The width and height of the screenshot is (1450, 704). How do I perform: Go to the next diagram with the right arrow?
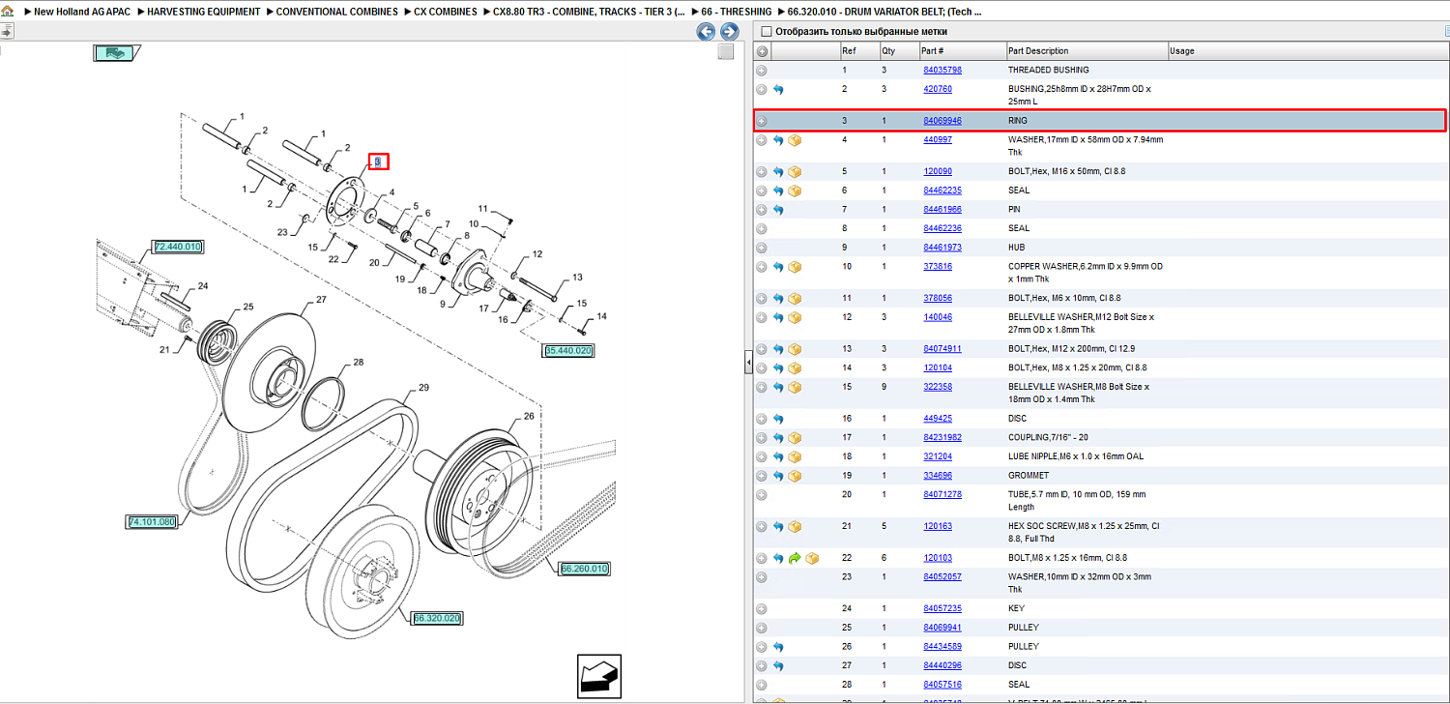coord(730,32)
